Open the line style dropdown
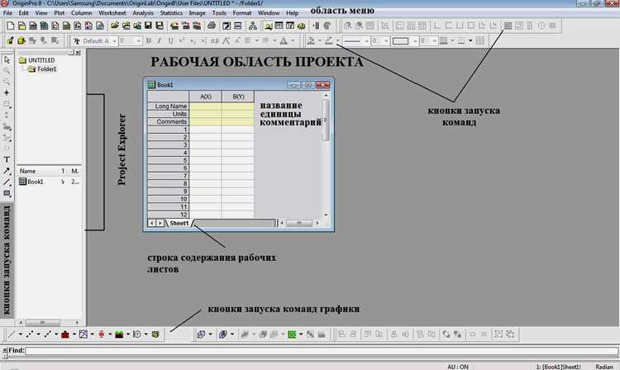The width and height of the screenshot is (620, 370). coord(355,41)
